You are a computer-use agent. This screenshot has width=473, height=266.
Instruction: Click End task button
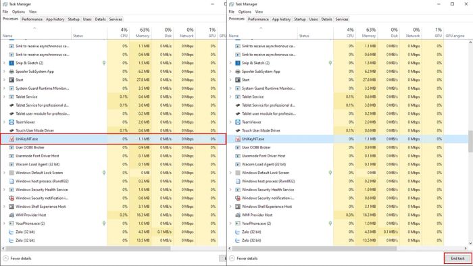457,259
